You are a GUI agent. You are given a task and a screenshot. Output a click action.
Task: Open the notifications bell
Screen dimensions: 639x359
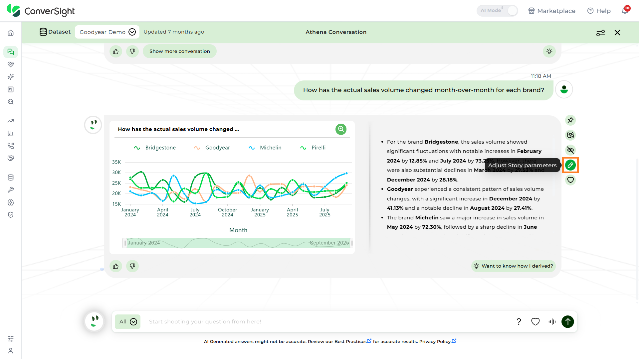[625, 10]
